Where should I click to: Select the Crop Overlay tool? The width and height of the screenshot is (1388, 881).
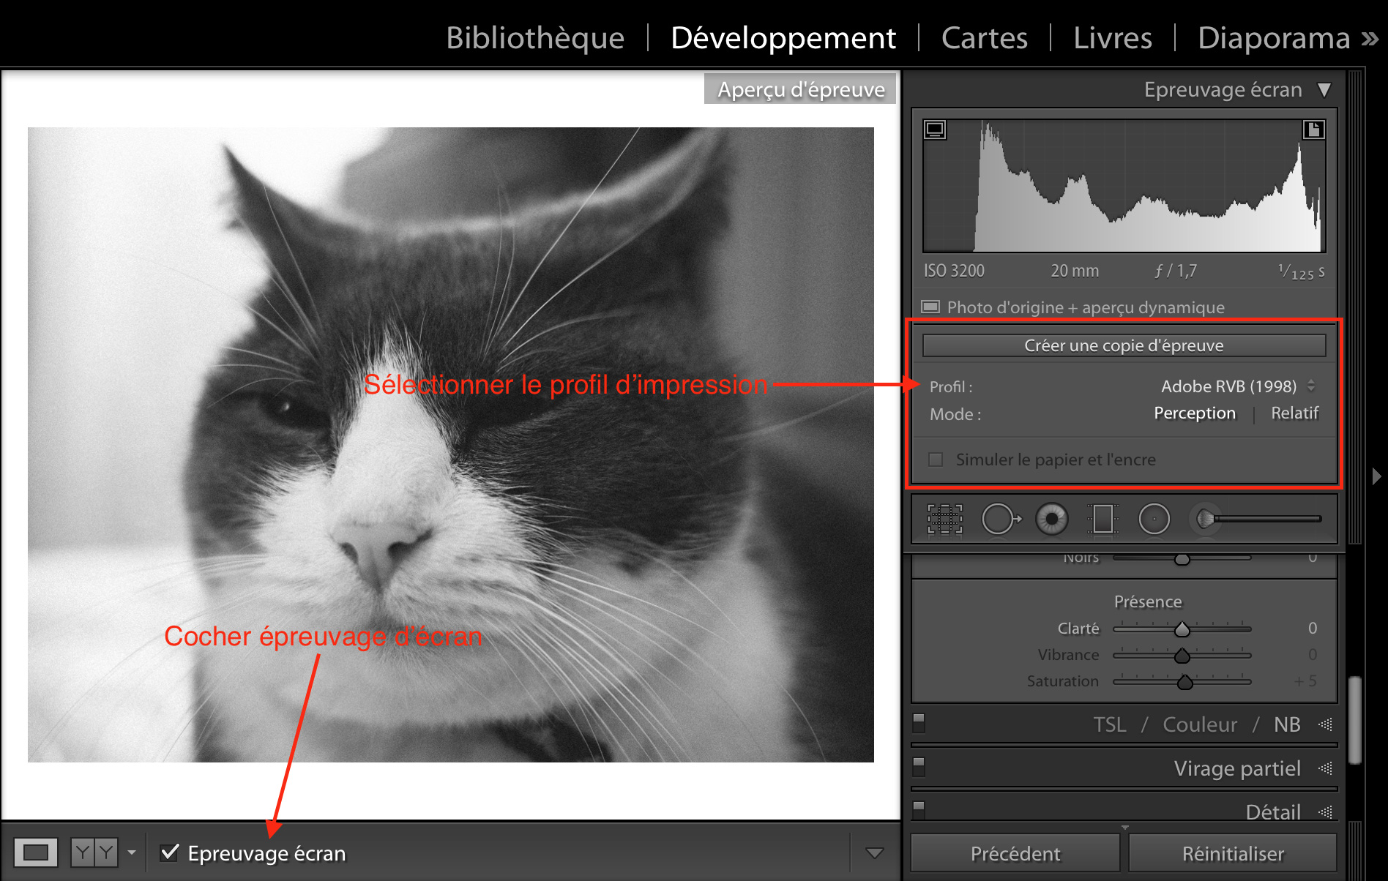pyautogui.click(x=946, y=520)
